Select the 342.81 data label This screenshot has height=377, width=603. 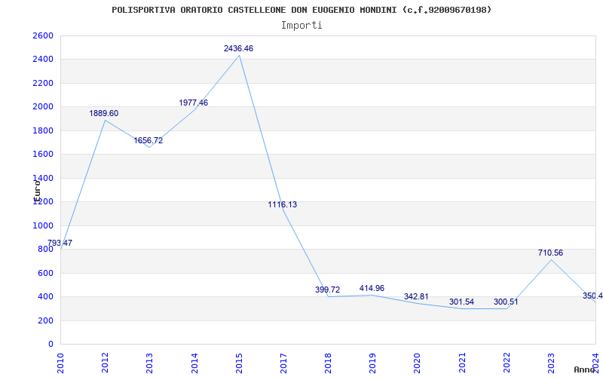(x=416, y=297)
